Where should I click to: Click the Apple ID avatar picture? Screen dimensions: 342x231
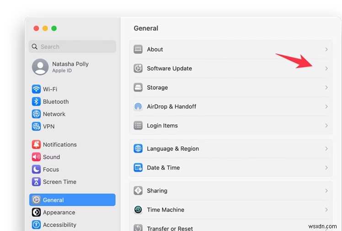click(40, 67)
